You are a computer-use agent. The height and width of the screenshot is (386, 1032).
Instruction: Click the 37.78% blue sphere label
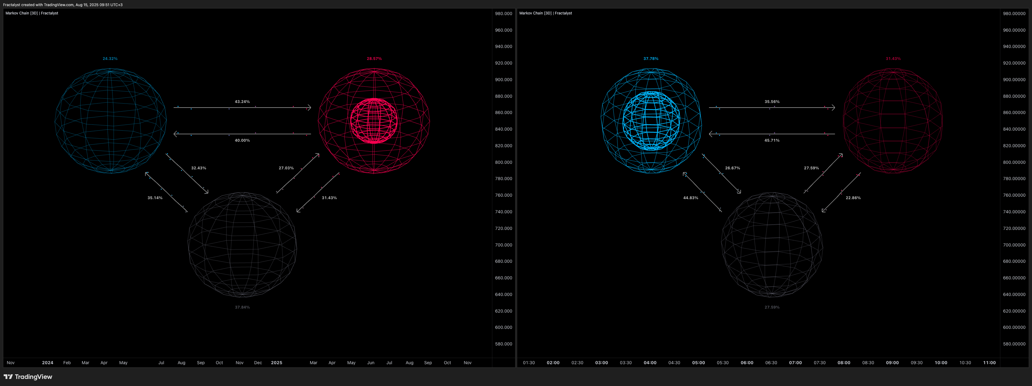coord(651,59)
